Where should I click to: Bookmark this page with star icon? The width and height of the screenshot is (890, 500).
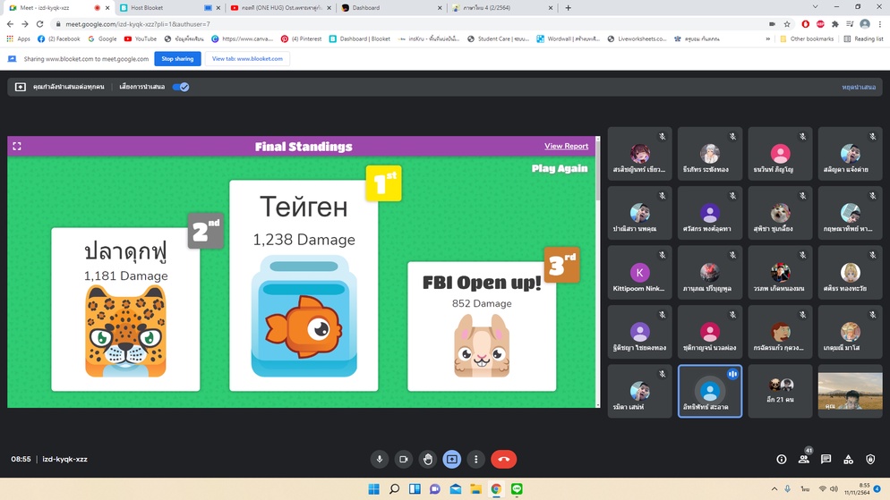coord(787,24)
